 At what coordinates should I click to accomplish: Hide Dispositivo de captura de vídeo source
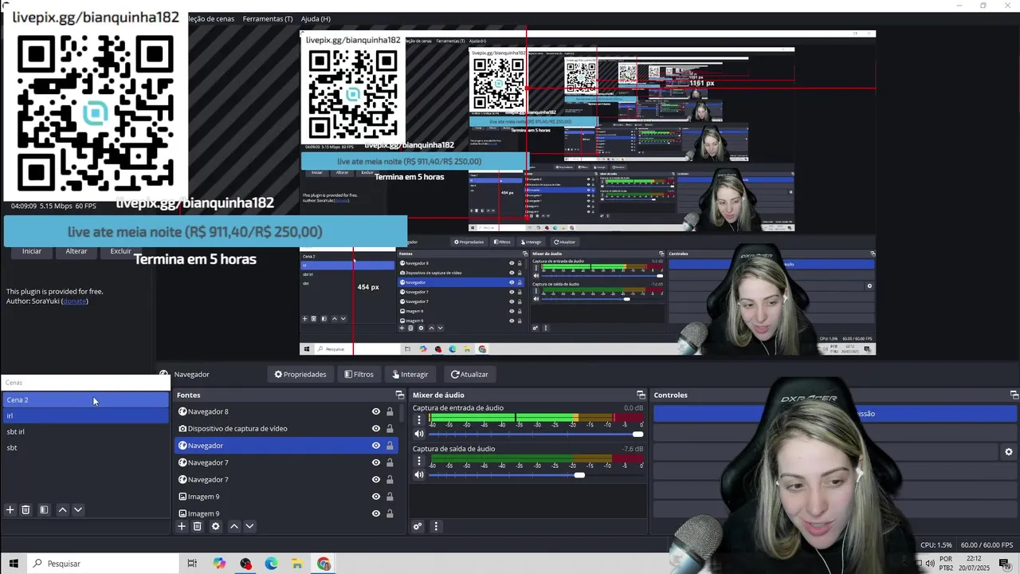click(376, 428)
